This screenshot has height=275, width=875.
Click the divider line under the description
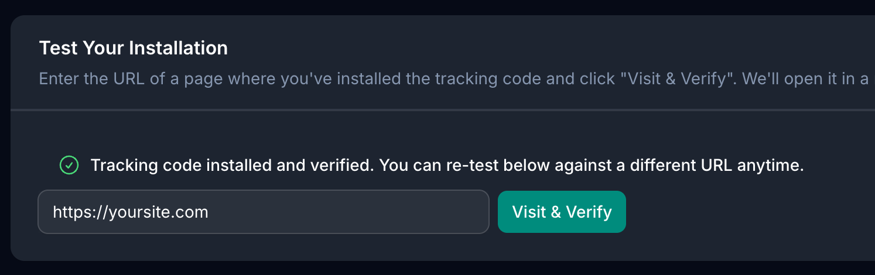click(443, 109)
